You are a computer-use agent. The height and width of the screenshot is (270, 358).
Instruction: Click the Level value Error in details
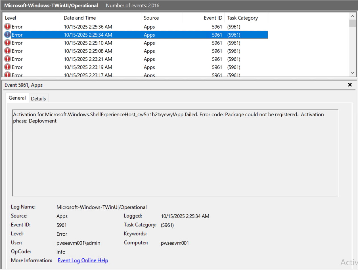click(x=62, y=234)
